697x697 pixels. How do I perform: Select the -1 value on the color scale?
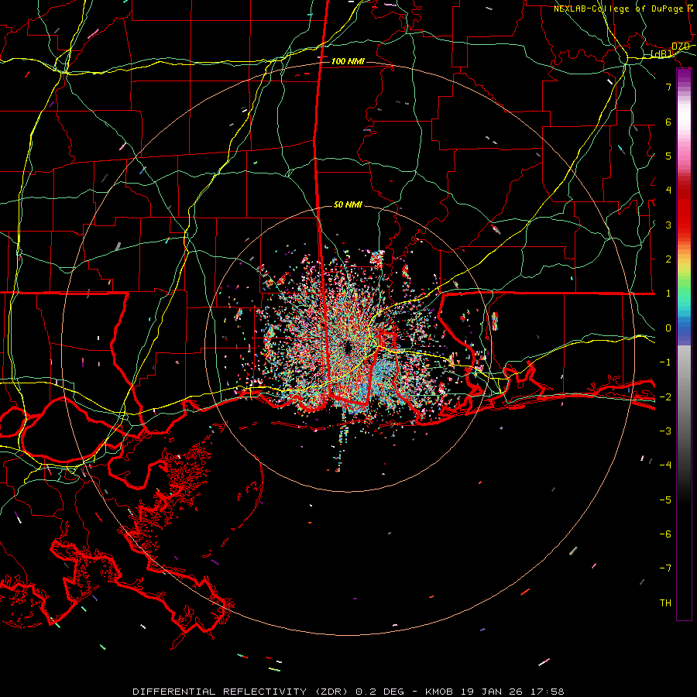click(x=665, y=362)
